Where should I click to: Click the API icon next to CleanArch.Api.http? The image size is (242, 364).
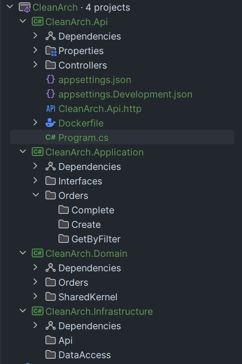[x=51, y=109]
